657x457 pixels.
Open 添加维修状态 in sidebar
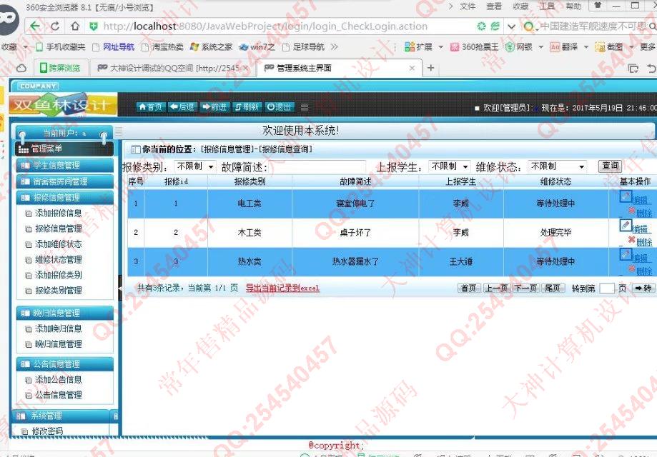[58, 244]
